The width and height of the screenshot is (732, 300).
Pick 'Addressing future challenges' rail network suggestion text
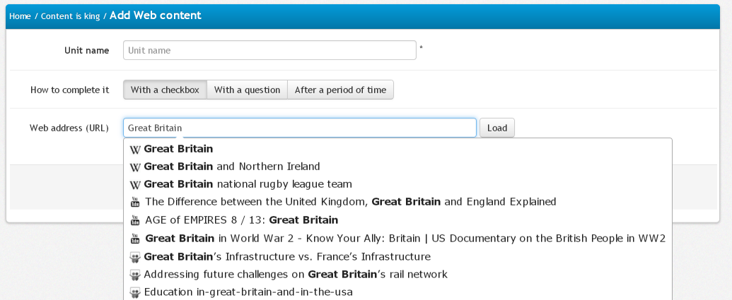[296, 274]
